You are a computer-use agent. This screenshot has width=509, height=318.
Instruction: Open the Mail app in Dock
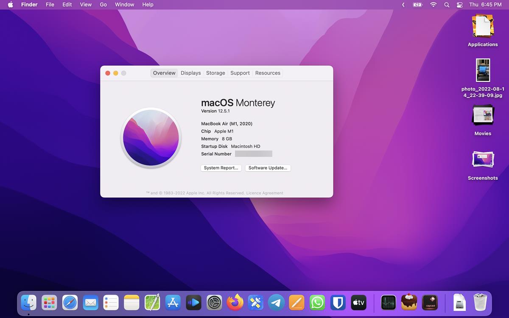[x=91, y=302]
